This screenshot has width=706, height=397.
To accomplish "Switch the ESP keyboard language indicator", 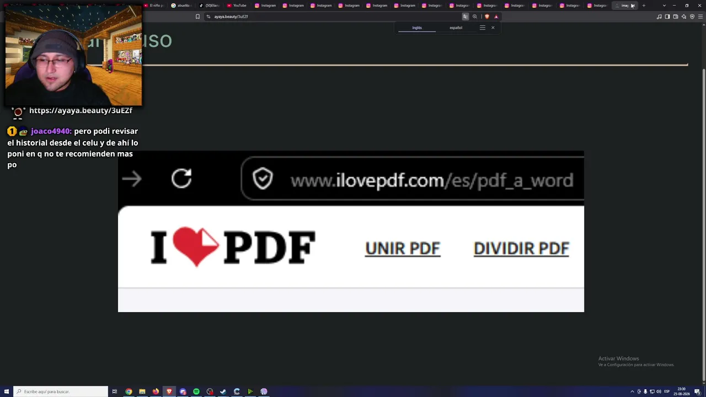I will pos(667,391).
